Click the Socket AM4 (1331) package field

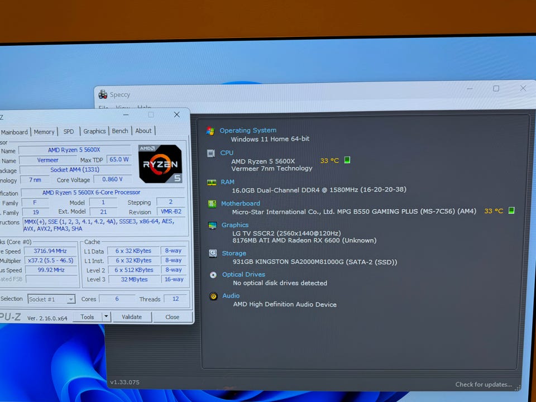tap(75, 170)
